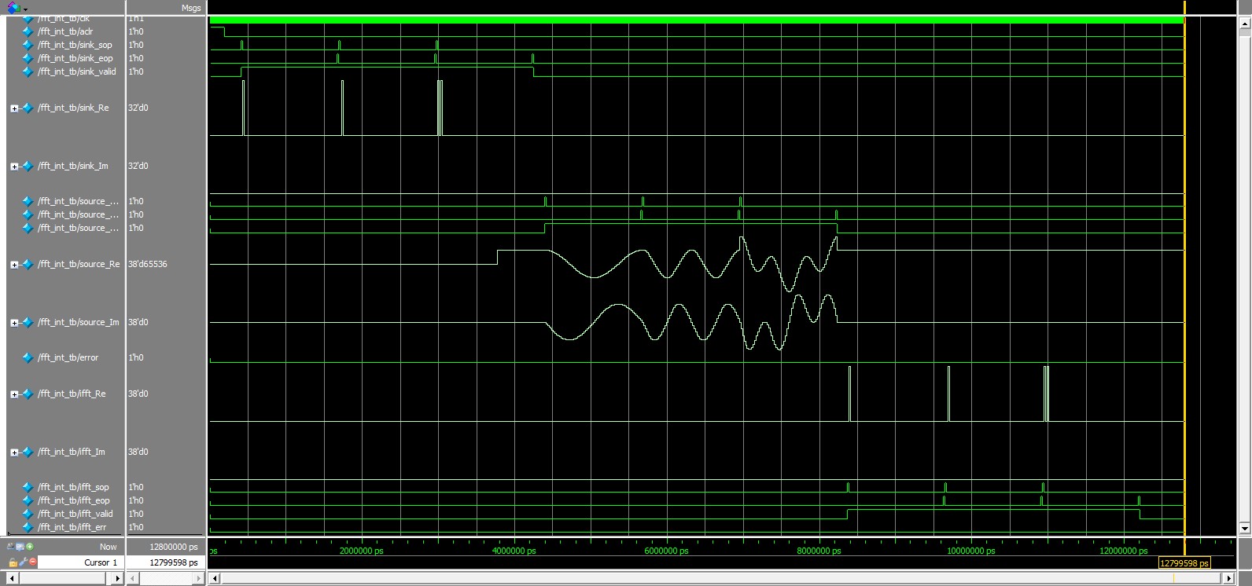Click the diamond icon next to ifft_err
The image size is (1252, 586).
tap(28, 527)
